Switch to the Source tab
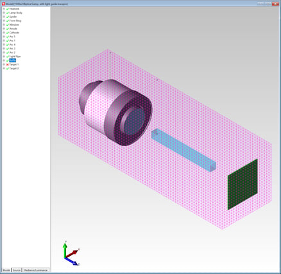Image resolution: width=281 pixels, height=274 pixels. click(x=17, y=270)
